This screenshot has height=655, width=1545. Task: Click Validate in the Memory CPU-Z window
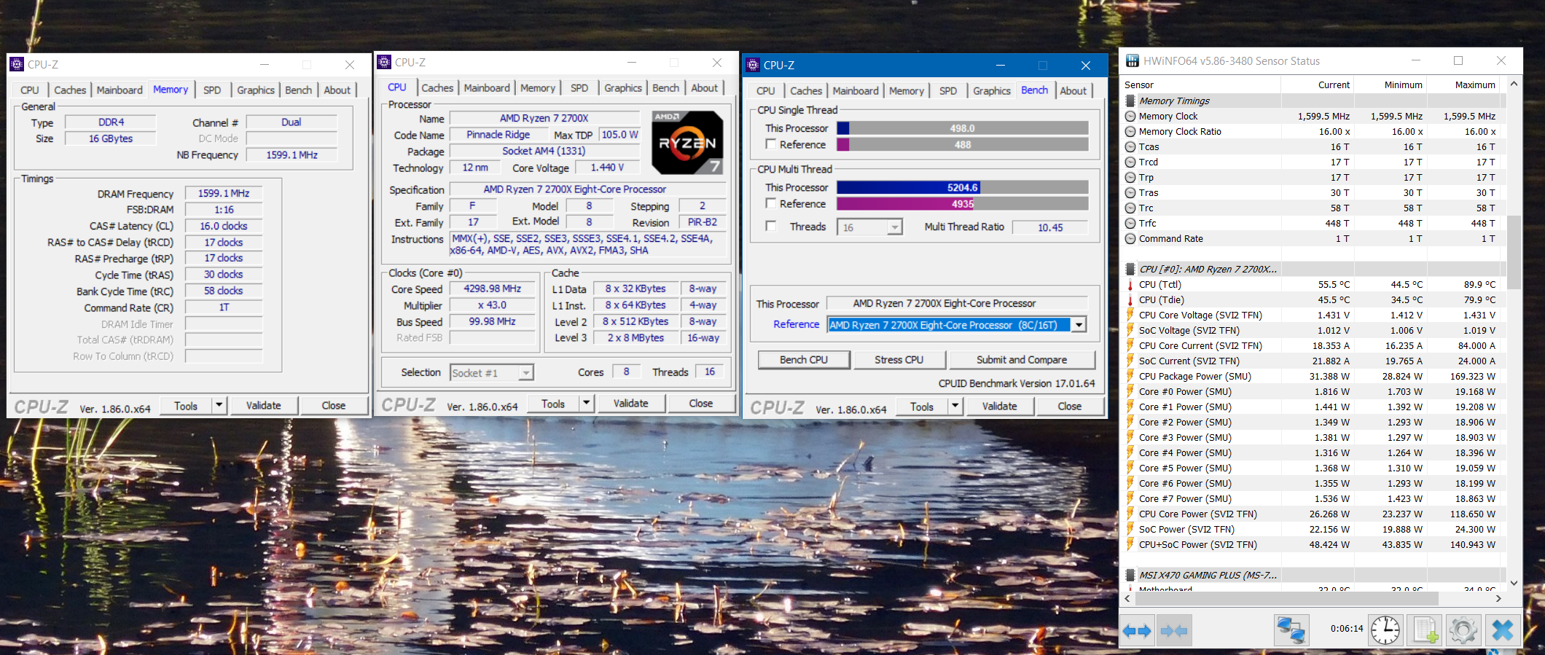(264, 405)
